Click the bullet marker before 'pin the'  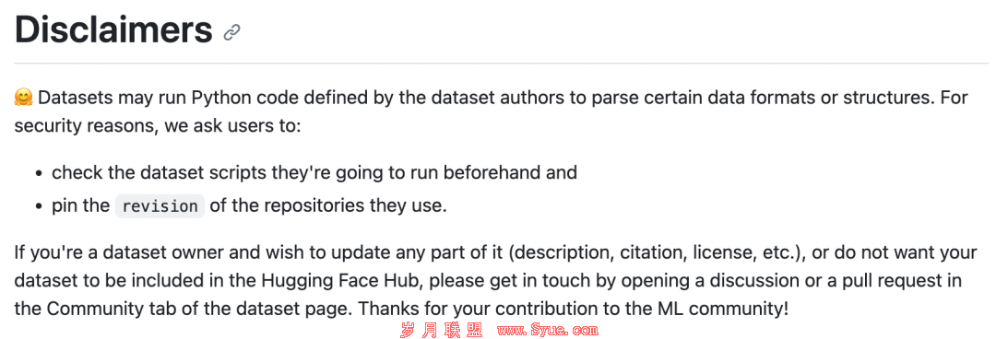click(x=40, y=207)
